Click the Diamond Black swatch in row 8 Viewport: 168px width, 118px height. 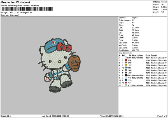[126, 75]
